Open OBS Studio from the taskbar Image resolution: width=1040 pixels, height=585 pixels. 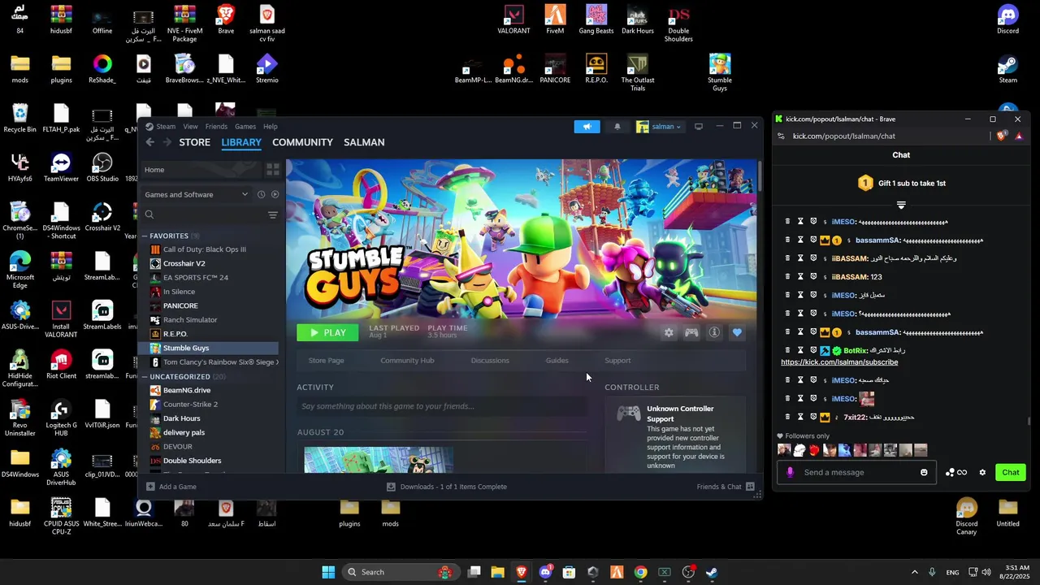[x=688, y=572]
